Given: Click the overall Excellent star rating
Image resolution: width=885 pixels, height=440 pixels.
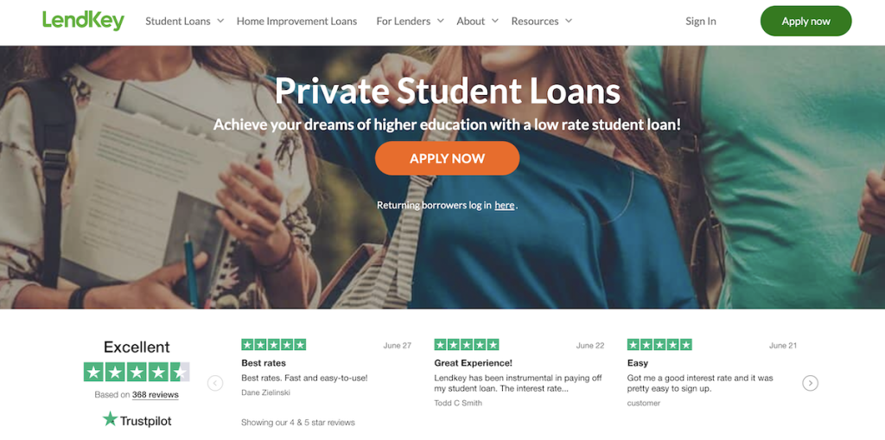Looking at the screenshot, I should click(137, 373).
